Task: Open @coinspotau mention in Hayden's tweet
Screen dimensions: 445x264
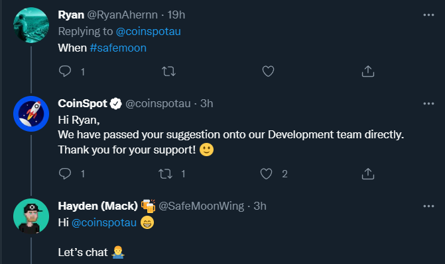Action: [x=104, y=222]
